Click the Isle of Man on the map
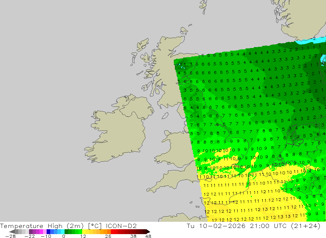Viewport: 326px width, 238px height. point(165,116)
